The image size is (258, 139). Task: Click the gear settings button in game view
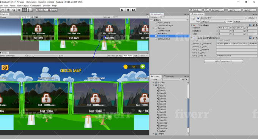pyautogui.click(x=5, y=67)
